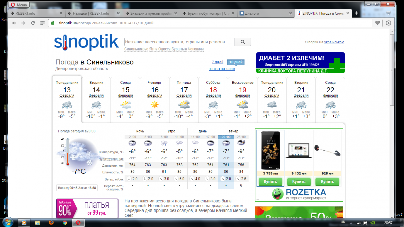Screen dimensions: 404x227
Task: Focus the city search field
Action: point(179,42)
